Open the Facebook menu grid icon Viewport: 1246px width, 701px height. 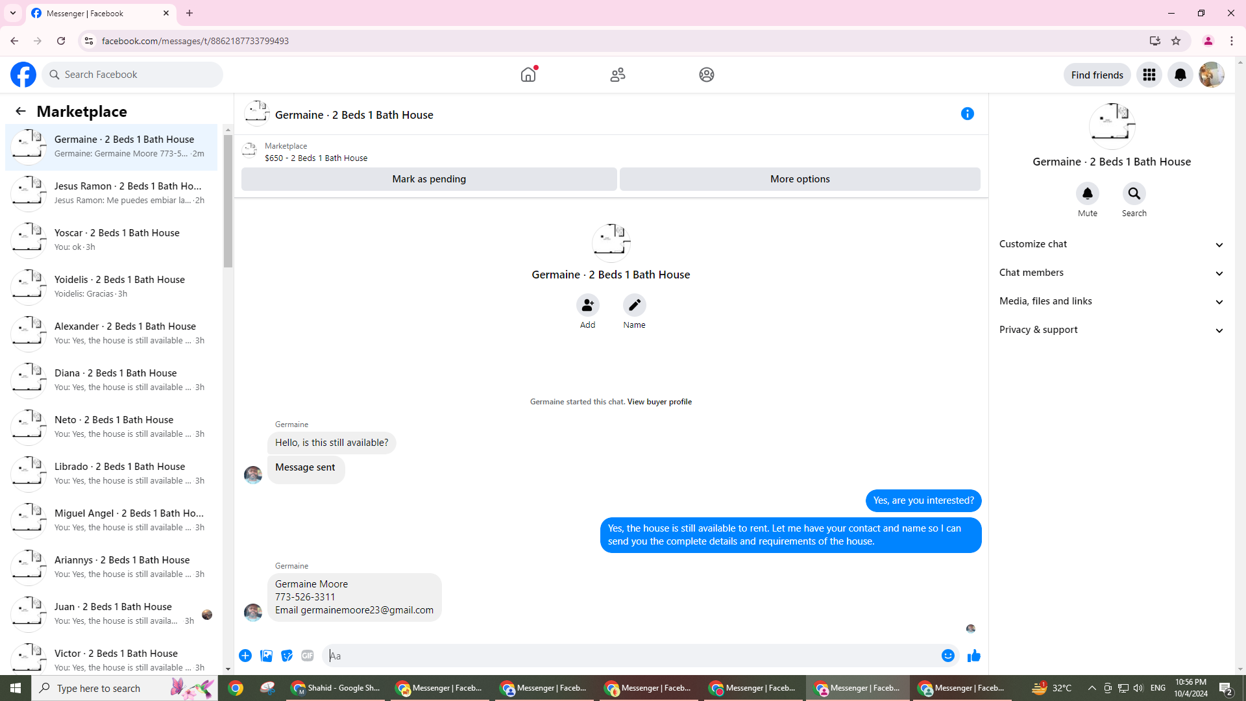coord(1149,75)
